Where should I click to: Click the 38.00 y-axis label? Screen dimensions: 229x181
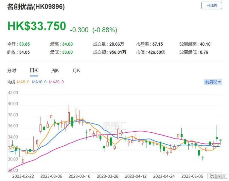tap(13, 115)
